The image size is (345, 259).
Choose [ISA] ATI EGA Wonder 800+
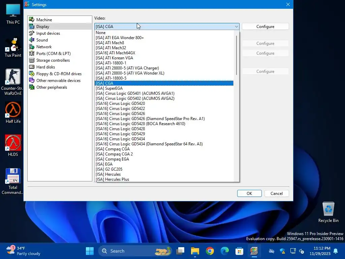click(164, 38)
